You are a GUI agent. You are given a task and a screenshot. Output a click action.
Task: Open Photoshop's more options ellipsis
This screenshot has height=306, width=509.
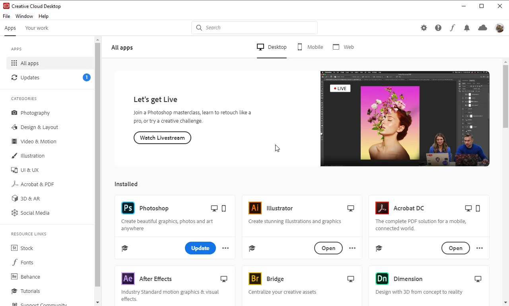tap(225, 248)
